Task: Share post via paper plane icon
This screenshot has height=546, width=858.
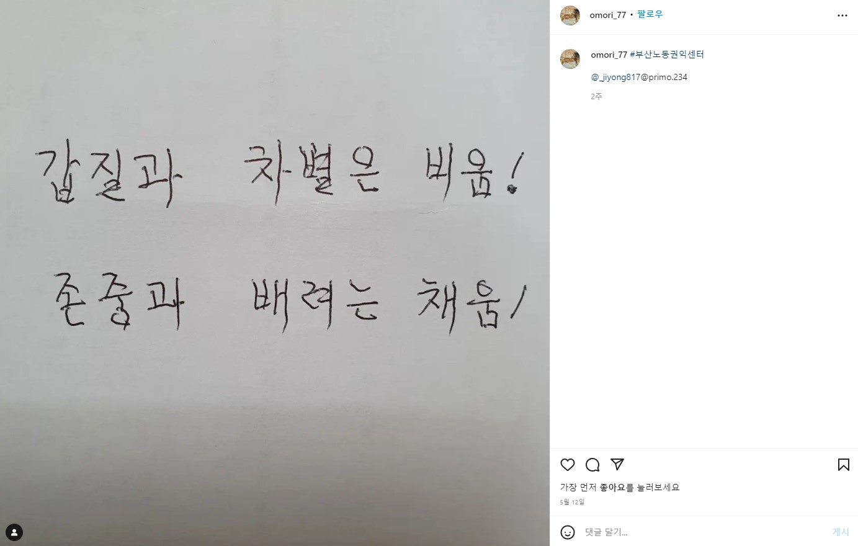Action: [617, 465]
